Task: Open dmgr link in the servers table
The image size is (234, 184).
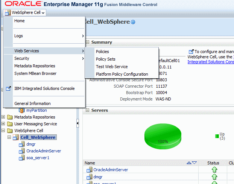Action: point(98,177)
